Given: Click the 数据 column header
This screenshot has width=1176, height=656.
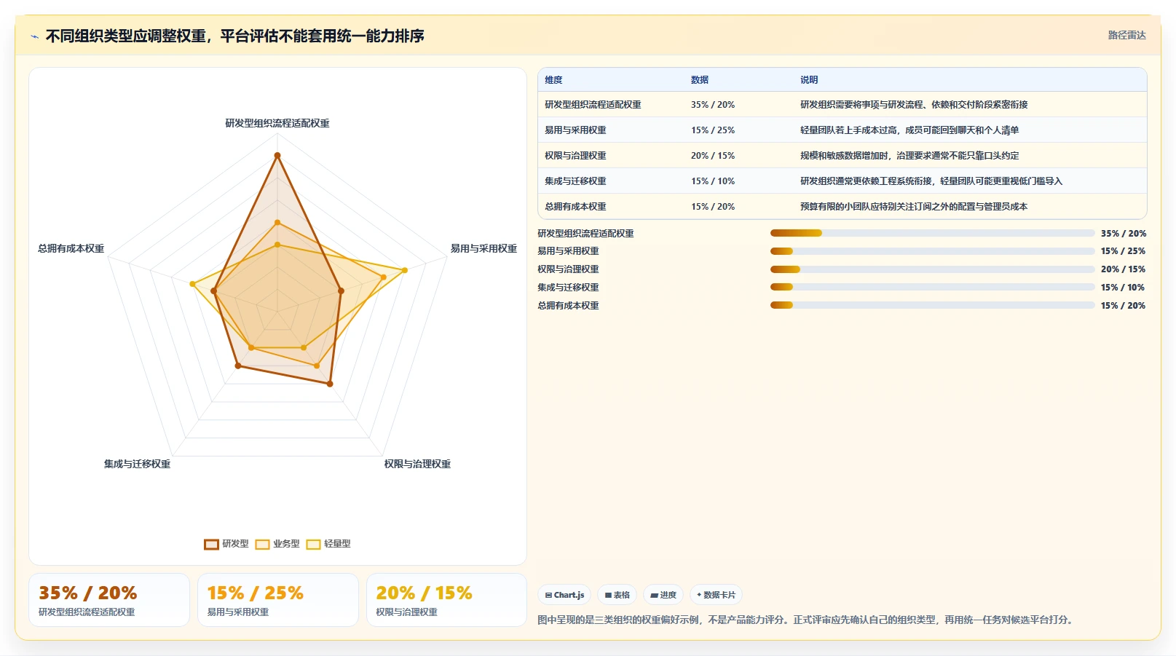Looking at the screenshot, I should point(700,80).
